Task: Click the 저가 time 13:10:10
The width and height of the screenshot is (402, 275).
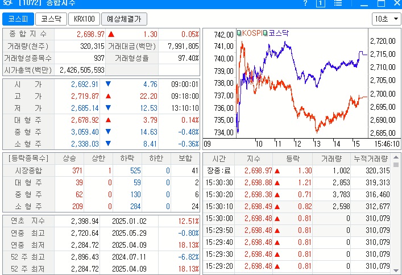Action: pyautogui.click(x=185, y=108)
